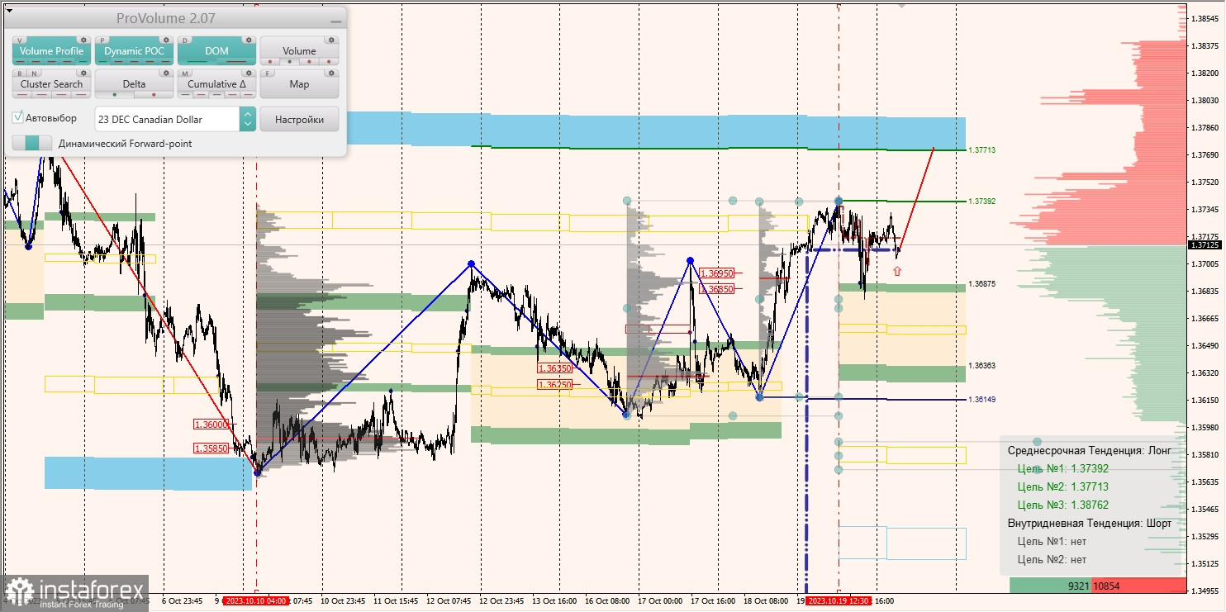Screen dimensions: 1226x612
Task: Click the N hotkey badge on Cluster Search
Action: click(34, 74)
